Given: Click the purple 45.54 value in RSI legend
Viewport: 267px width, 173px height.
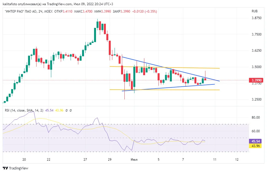Looking at the screenshot, I should (x=49, y=110).
